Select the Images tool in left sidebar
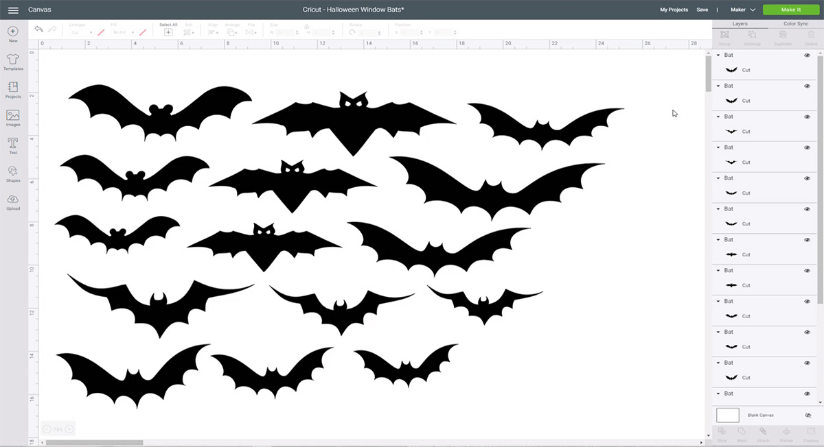824x447 pixels. pos(12,115)
